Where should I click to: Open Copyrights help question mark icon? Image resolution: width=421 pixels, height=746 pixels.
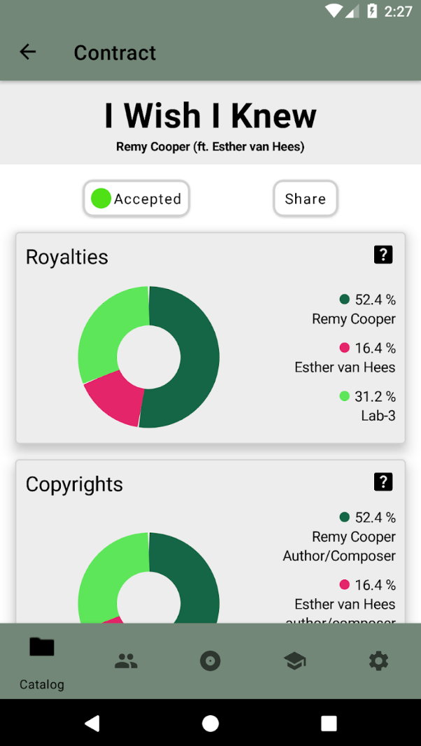[383, 482]
